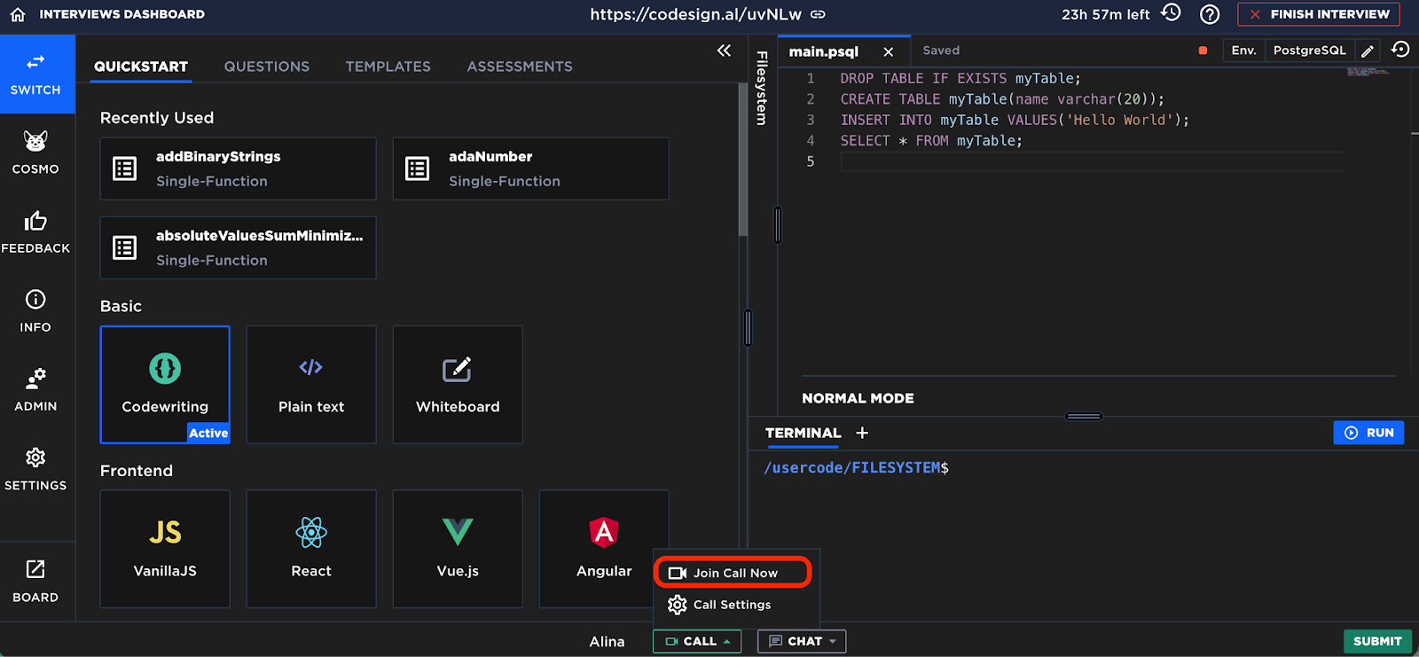This screenshot has height=657, width=1419.
Task: Open the Info panel in sidebar
Action: pyautogui.click(x=35, y=310)
